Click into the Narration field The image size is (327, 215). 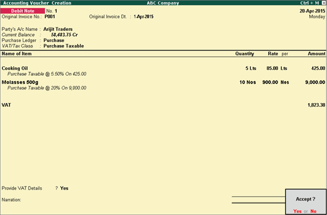[125, 200]
